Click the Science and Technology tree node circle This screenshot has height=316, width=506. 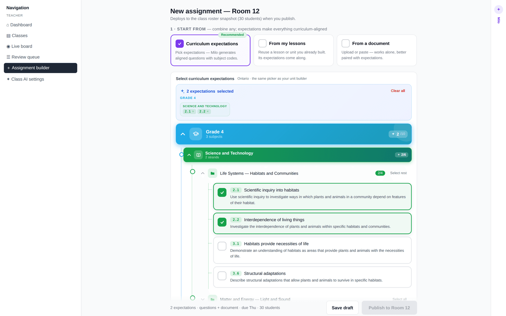tap(181, 155)
